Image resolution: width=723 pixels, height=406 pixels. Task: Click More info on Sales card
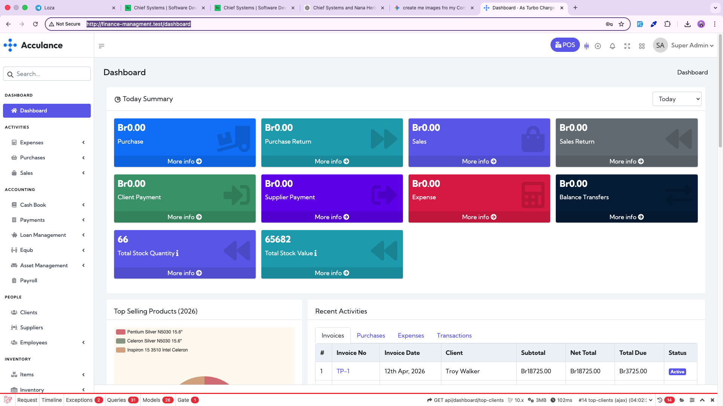click(x=479, y=161)
